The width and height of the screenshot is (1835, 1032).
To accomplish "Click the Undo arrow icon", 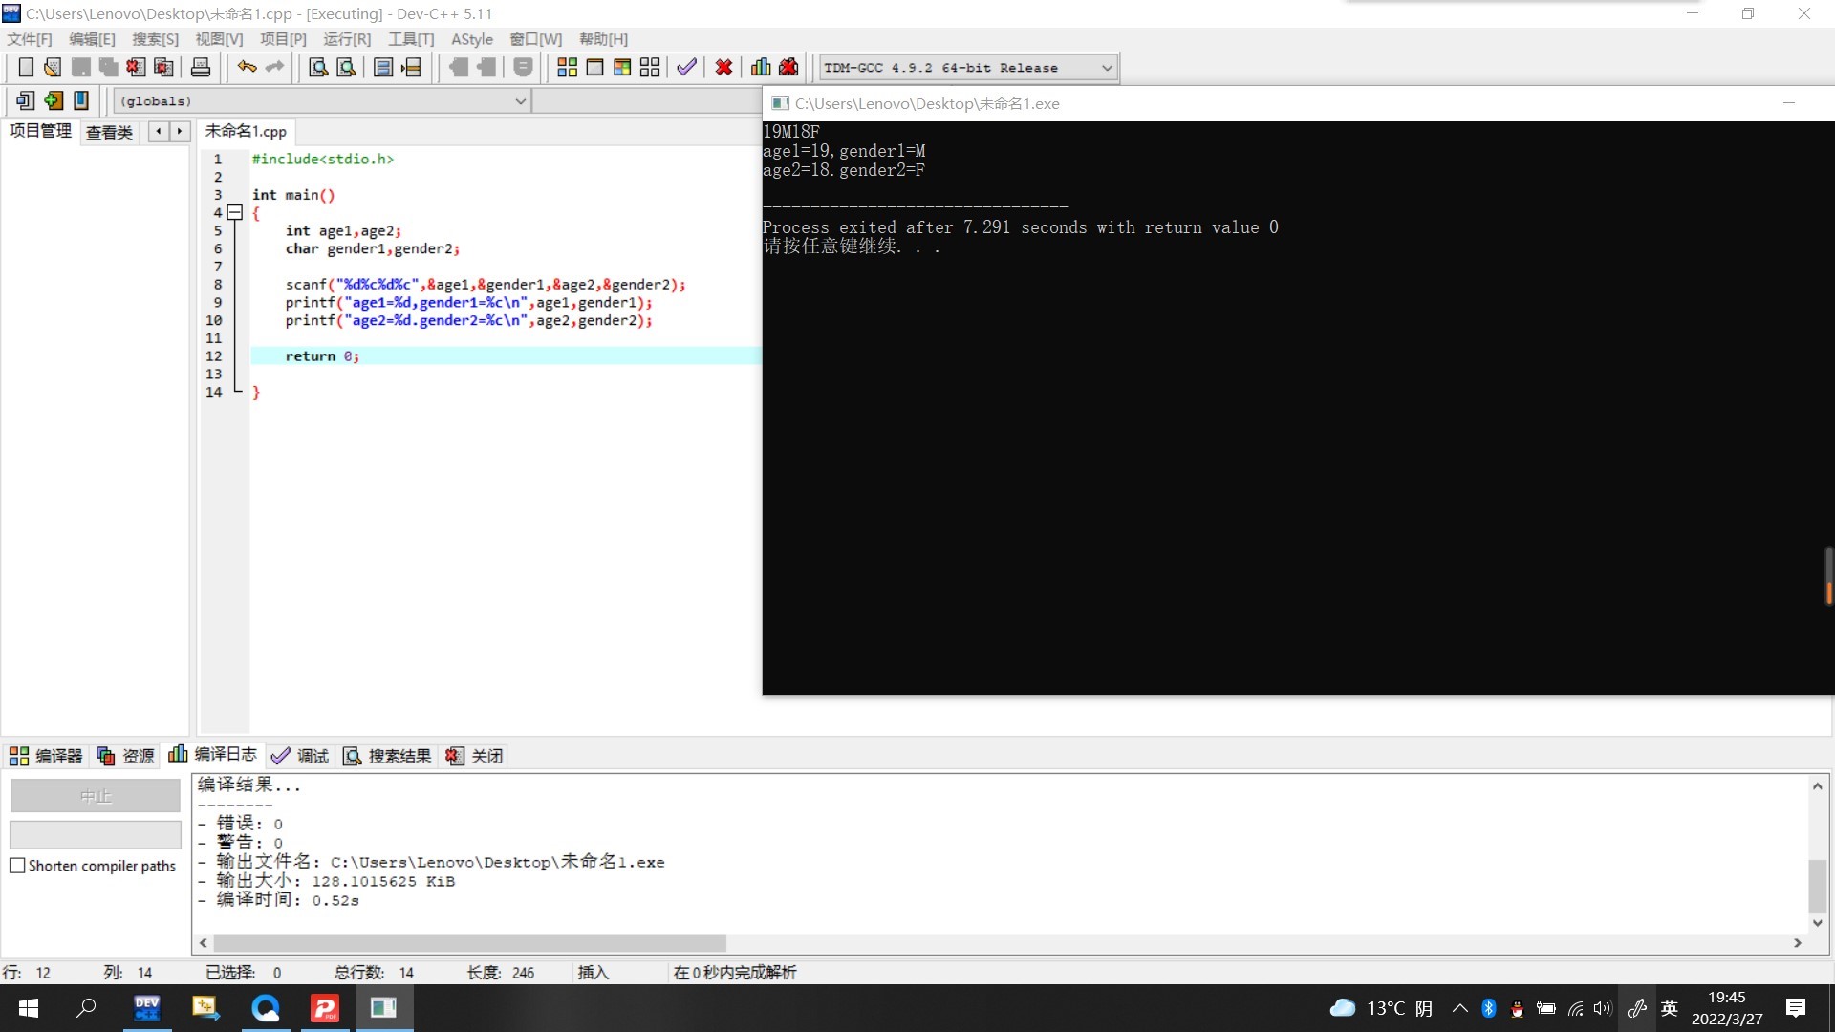I will click(247, 67).
